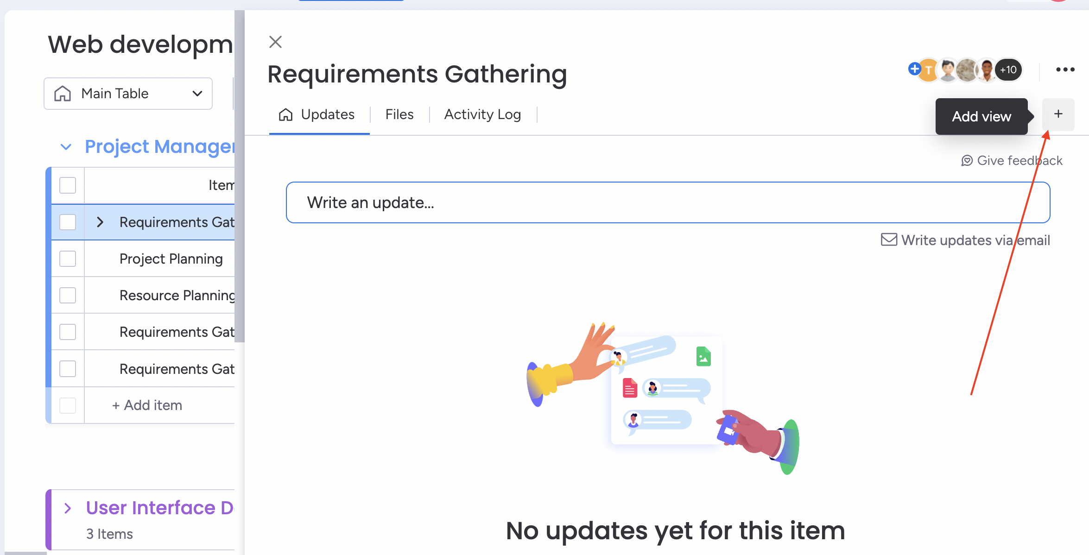Click the home icon beside Main Table
The image size is (1089, 555).
click(x=63, y=93)
